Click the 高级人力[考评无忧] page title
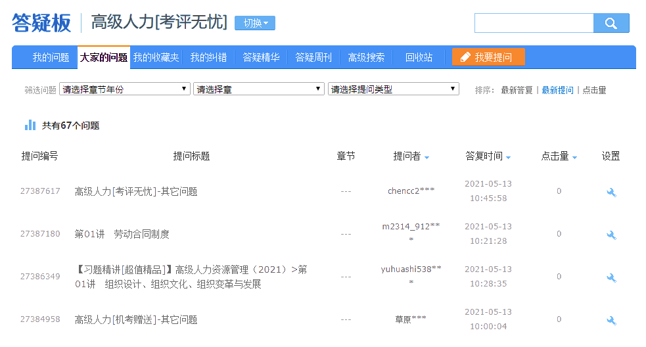Image resolution: width=646 pixels, height=347 pixels. 159,22
